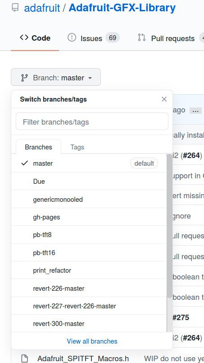This screenshot has width=204, height=363.
Task: Switch to the pb-tft8 branch
Action: [x=89, y=235]
